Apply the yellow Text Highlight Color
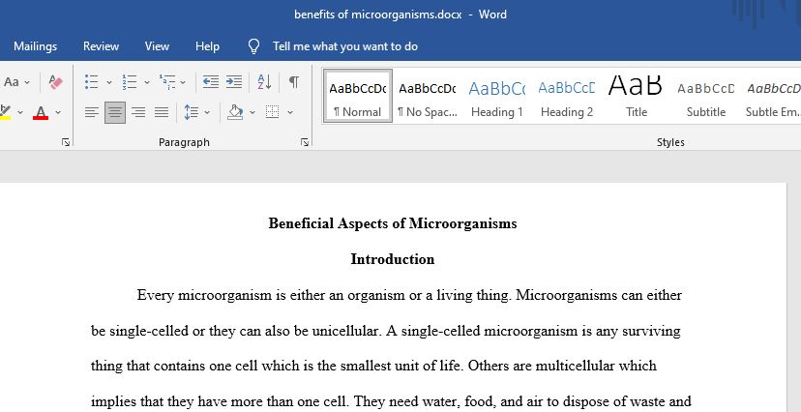This screenshot has height=412, width=801. 6,112
